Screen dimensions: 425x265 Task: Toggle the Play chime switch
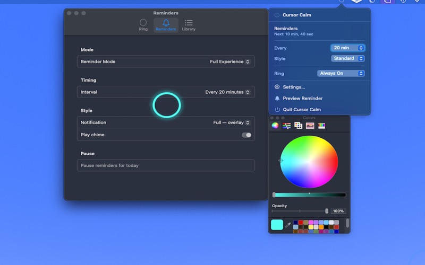[x=246, y=135]
